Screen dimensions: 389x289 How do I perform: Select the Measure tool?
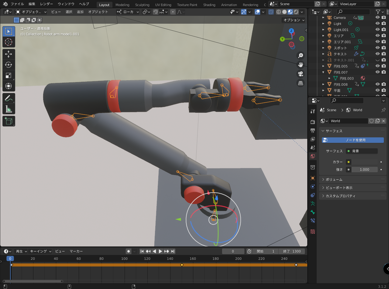[9, 109]
